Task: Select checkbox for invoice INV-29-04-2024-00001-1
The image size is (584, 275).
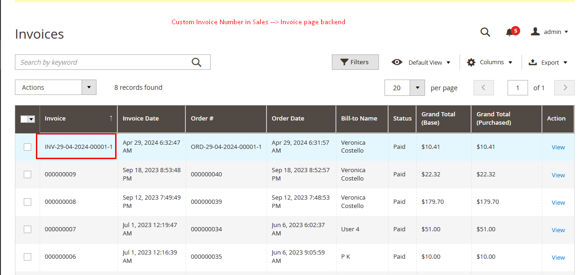Action: [27, 147]
